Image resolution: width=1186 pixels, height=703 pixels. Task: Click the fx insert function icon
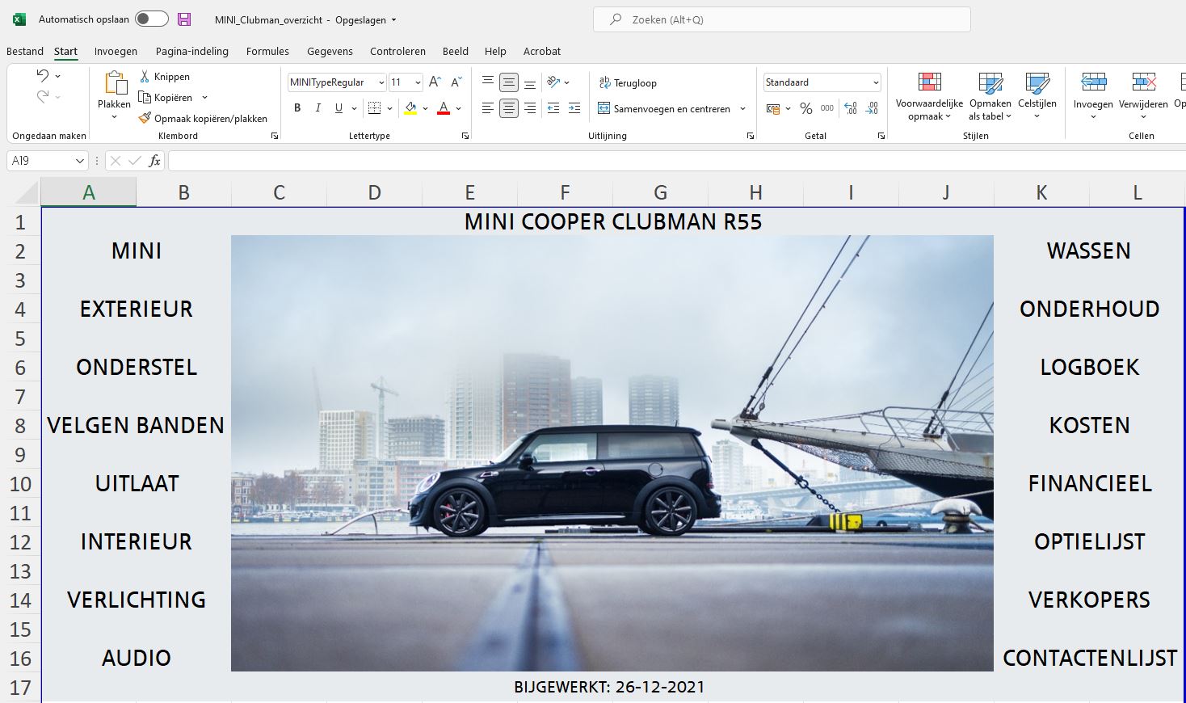click(154, 161)
